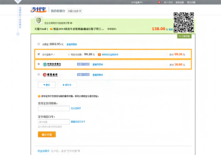This screenshot has height=155, width=221.
Task: Click the 138.00 total amount
Action: [159, 29]
